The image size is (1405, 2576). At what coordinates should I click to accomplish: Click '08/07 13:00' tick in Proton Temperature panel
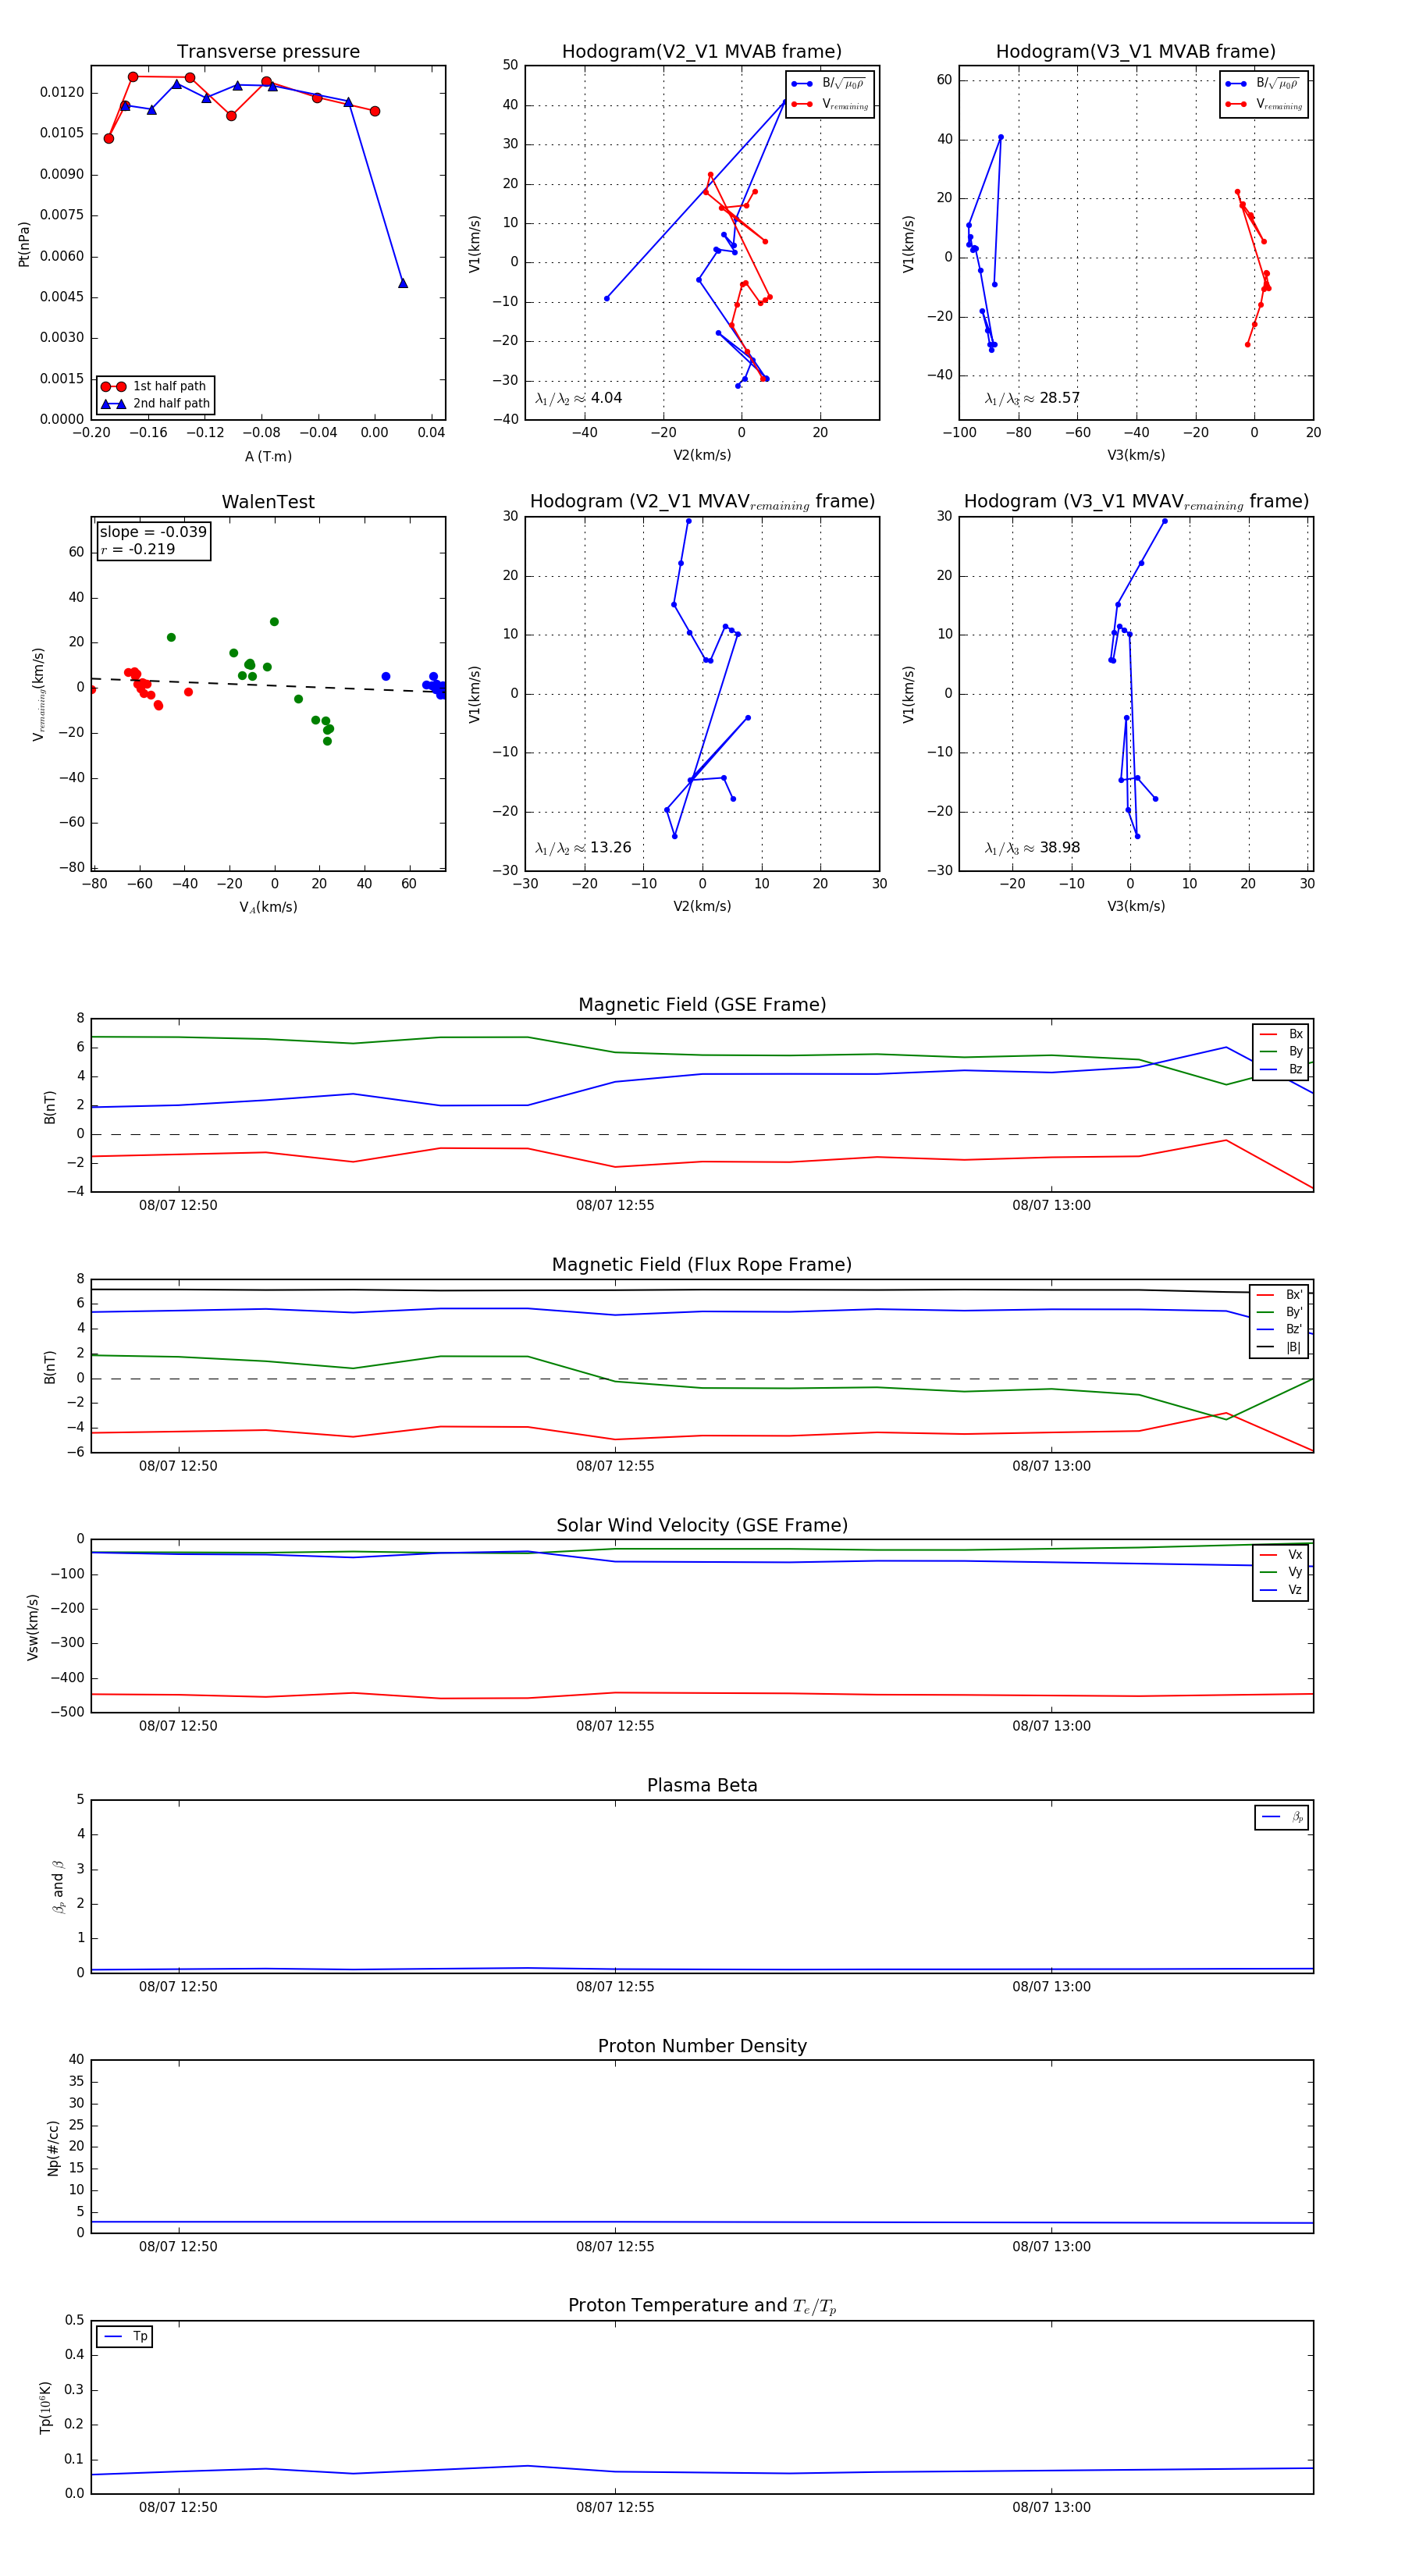point(1051,2507)
